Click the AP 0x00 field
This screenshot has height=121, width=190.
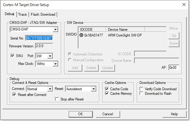174,68
